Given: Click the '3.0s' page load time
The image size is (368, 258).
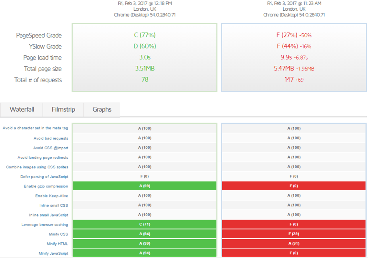Looking at the screenshot, I should coord(145,57).
